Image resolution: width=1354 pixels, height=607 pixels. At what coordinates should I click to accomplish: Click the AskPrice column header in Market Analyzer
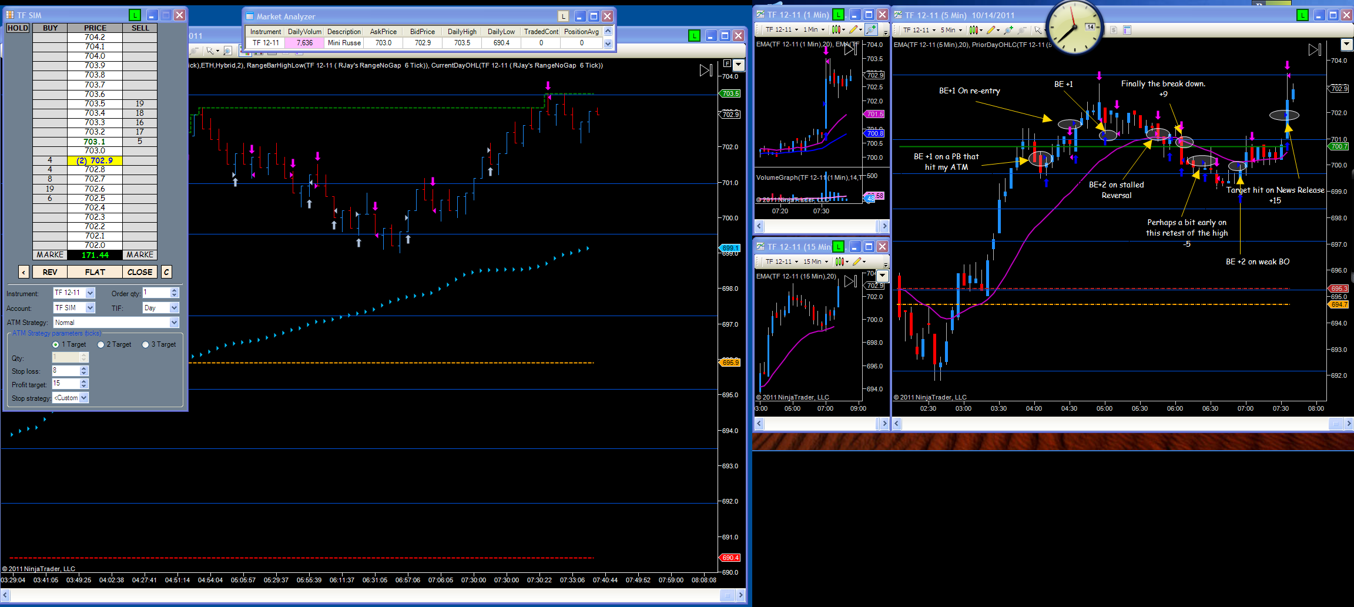[383, 32]
